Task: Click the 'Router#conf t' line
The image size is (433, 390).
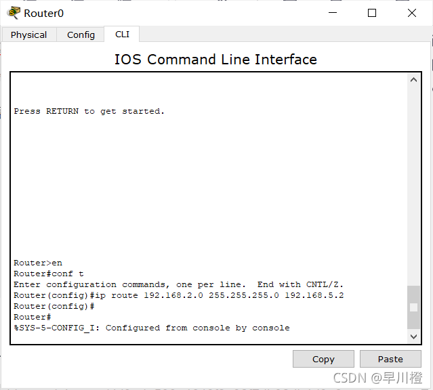Action: click(49, 274)
